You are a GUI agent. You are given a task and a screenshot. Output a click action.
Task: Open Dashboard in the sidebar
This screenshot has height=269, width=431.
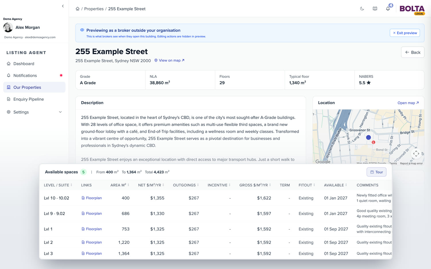click(34, 64)
